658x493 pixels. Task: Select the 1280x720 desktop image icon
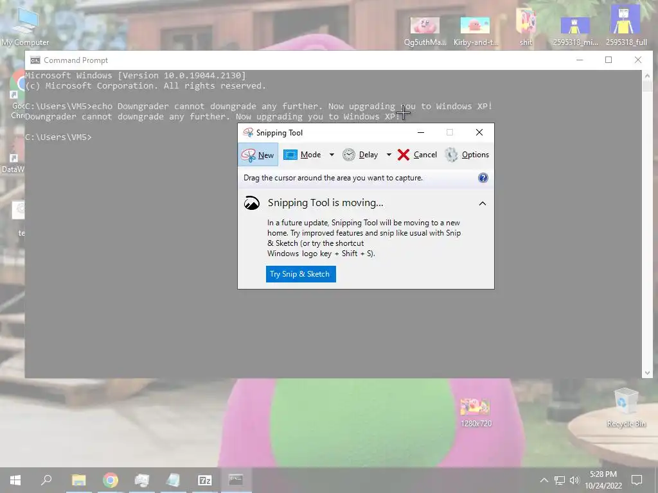(x=476, y=413)
